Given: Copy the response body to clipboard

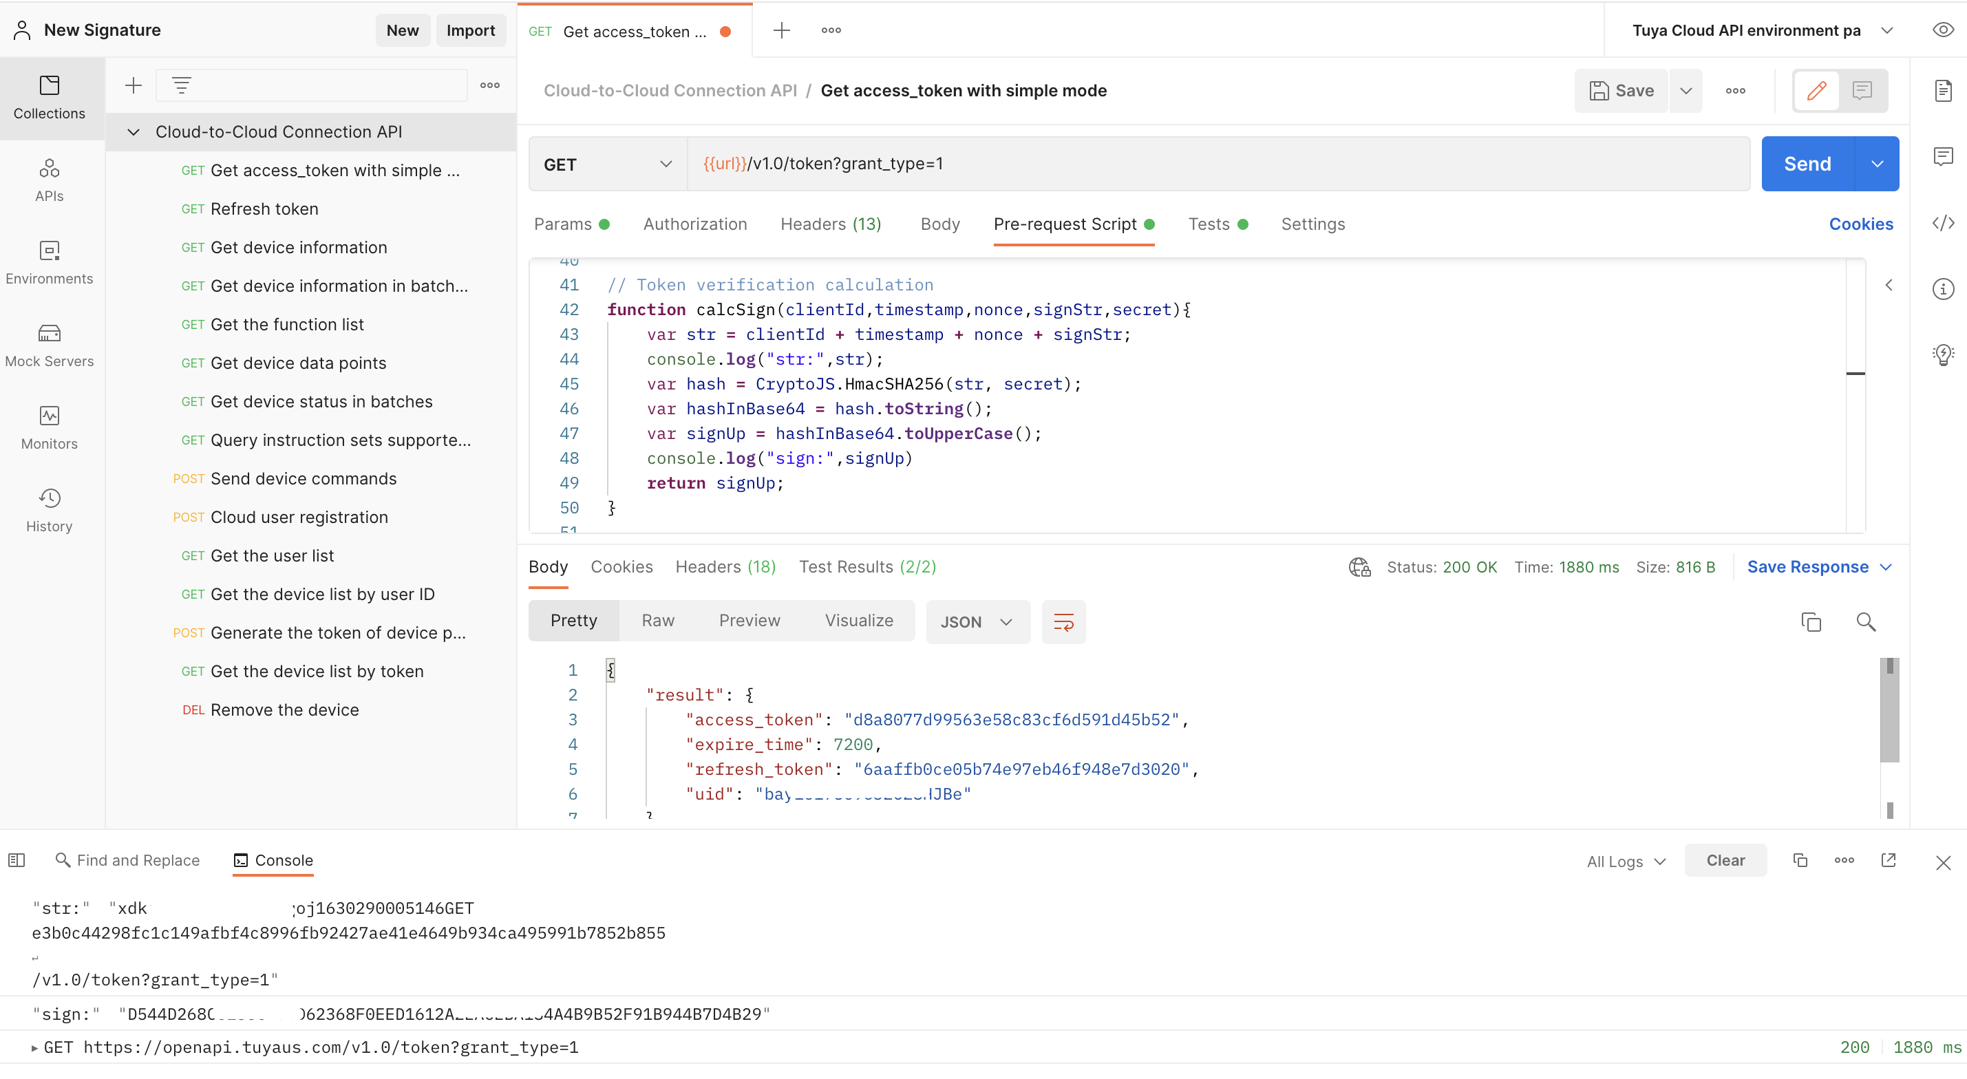Looking at the screenshot, I should click(x=1811, y=621).
